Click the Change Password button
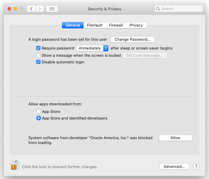209x179 pixels. pos(133,39)
